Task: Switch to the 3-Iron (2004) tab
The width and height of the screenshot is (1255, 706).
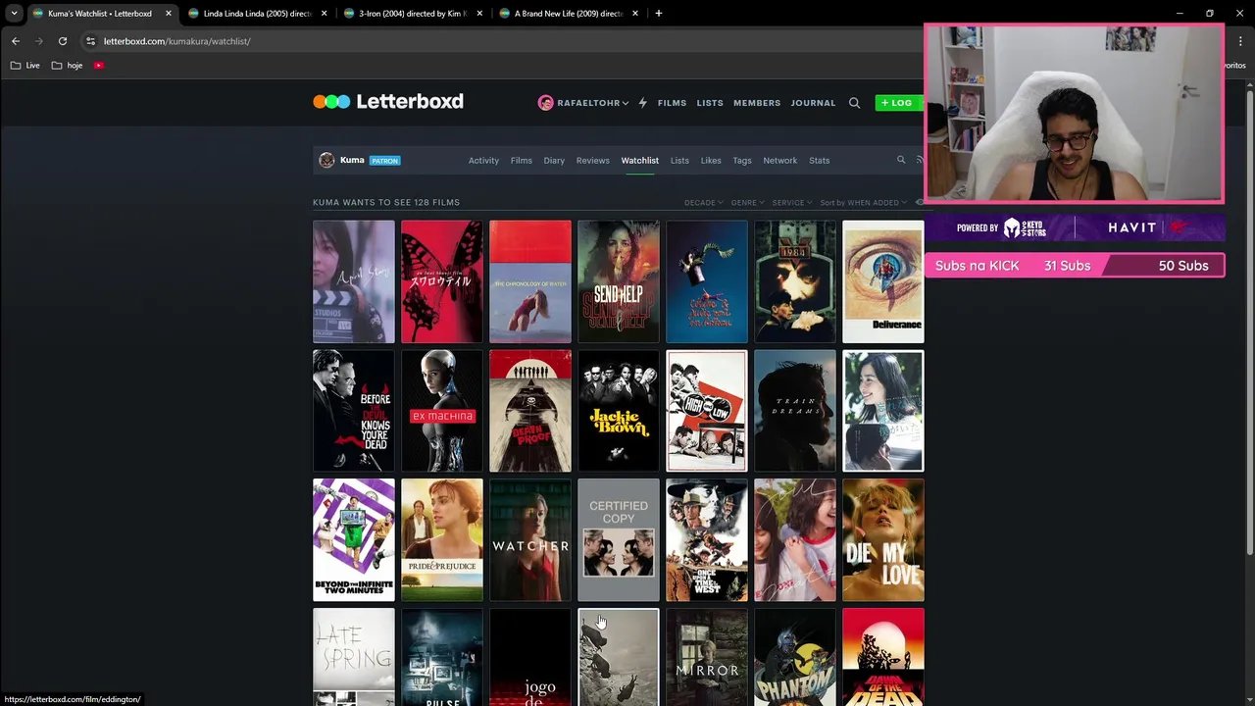Action: click(x=412, y=14)
